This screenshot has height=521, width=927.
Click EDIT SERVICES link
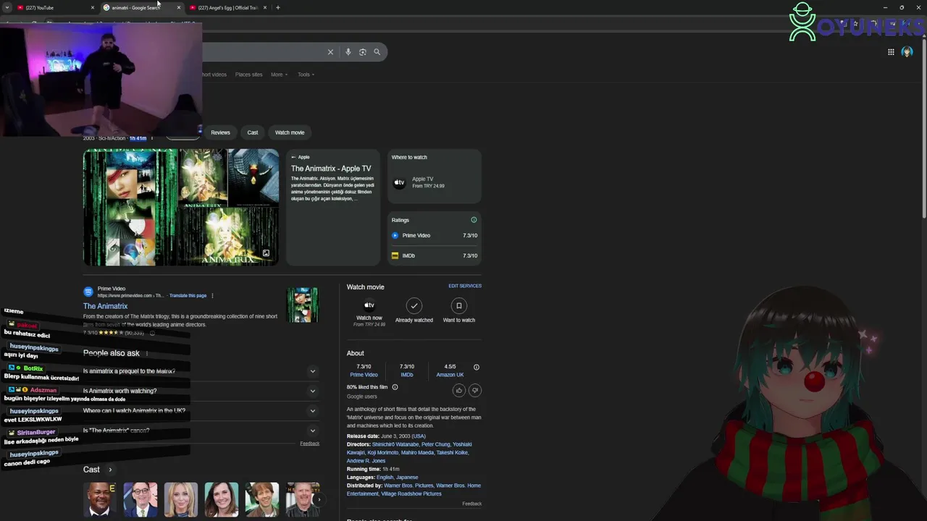pyautogui.click(x=465, y=286)
